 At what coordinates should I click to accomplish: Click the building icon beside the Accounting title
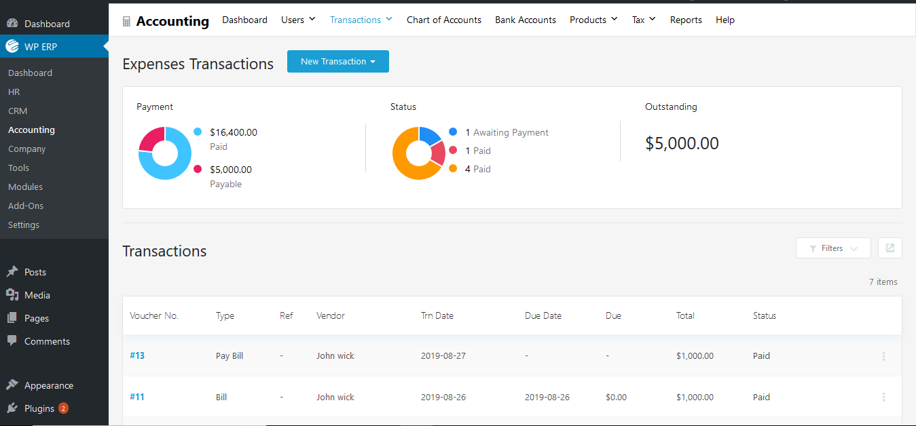pyautogui.click(x=126, y=21)
